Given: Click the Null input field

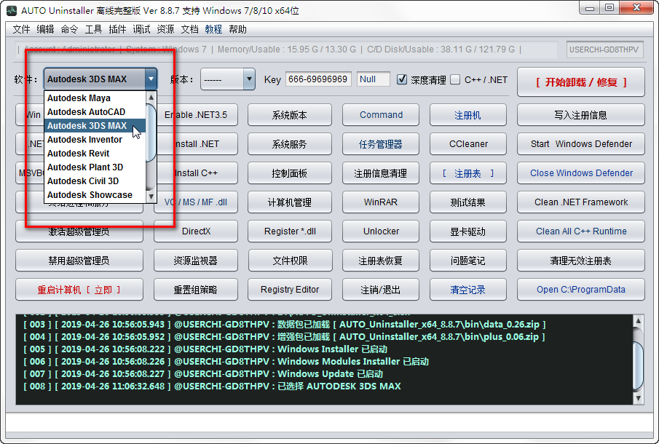Looking at the screenshot, I should (374, 79).
